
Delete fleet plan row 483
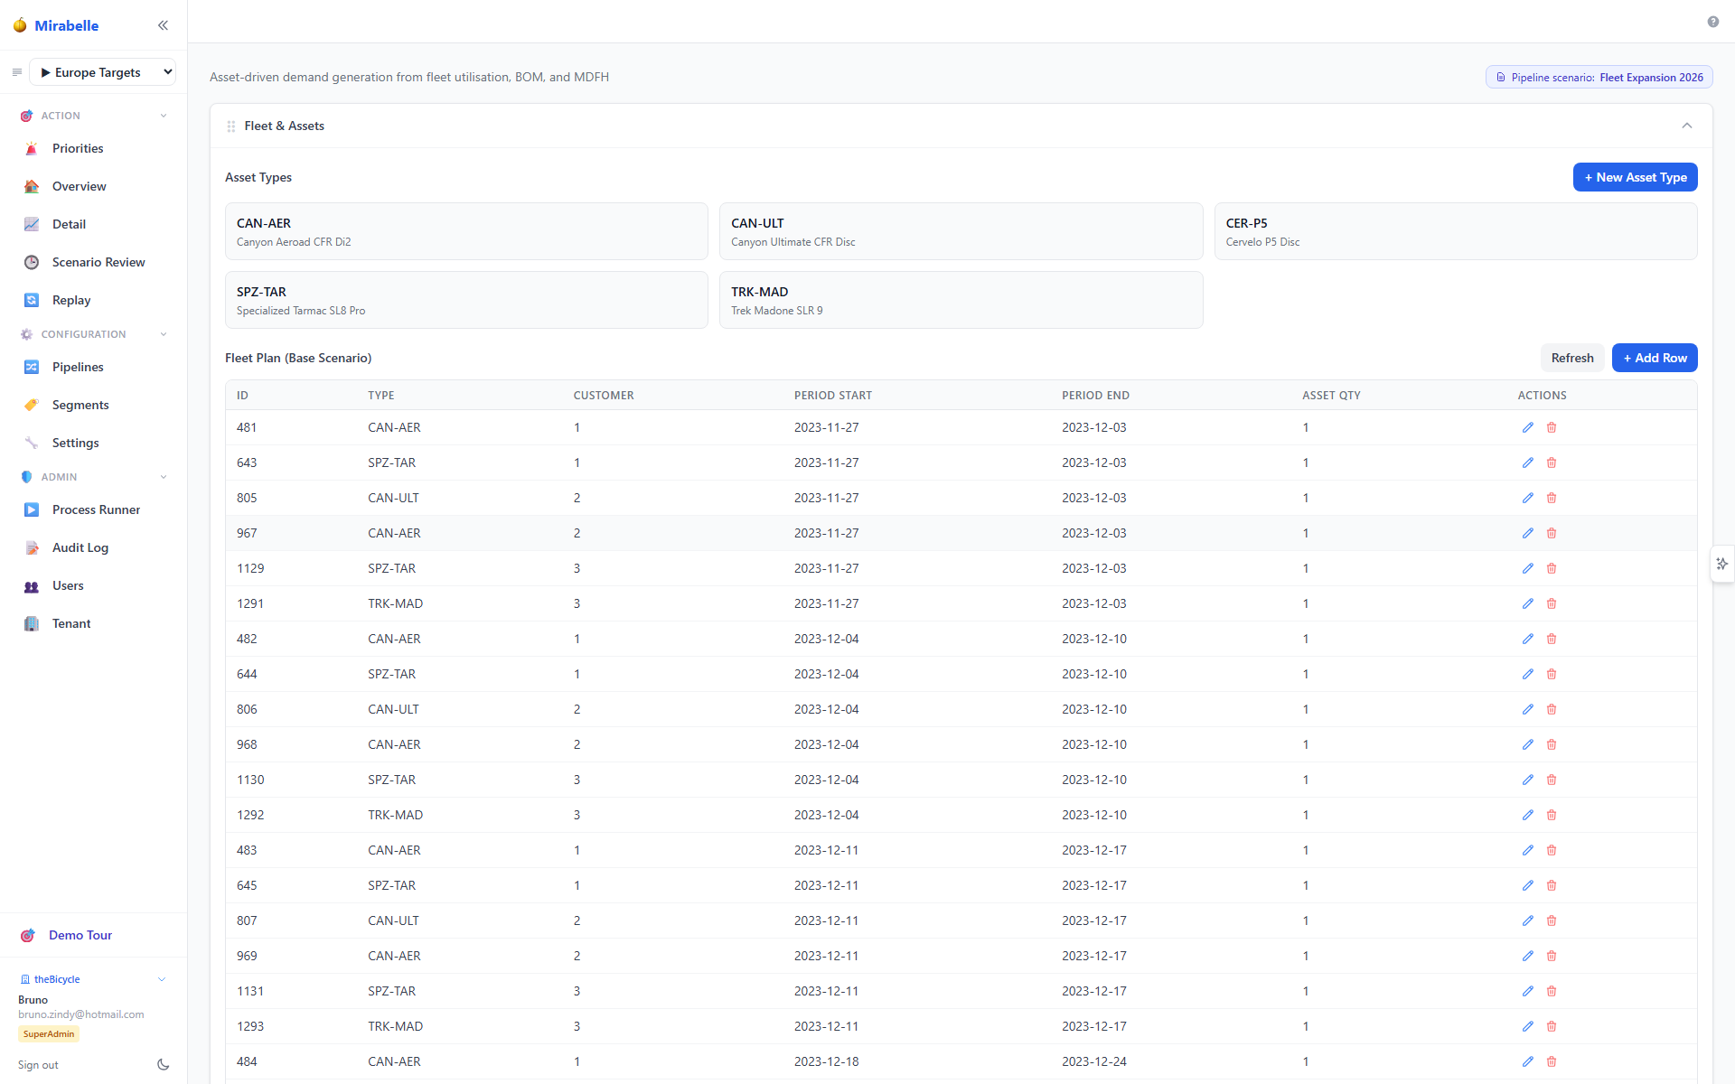pyautogui.click(x=1552, y=850)
